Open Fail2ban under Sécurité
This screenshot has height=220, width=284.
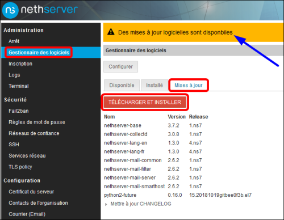point(19,111)
